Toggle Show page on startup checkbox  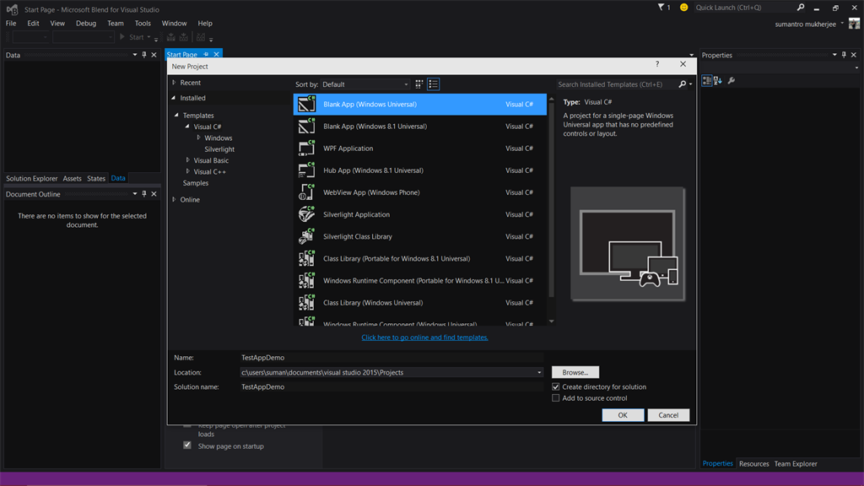click(187, 445)
